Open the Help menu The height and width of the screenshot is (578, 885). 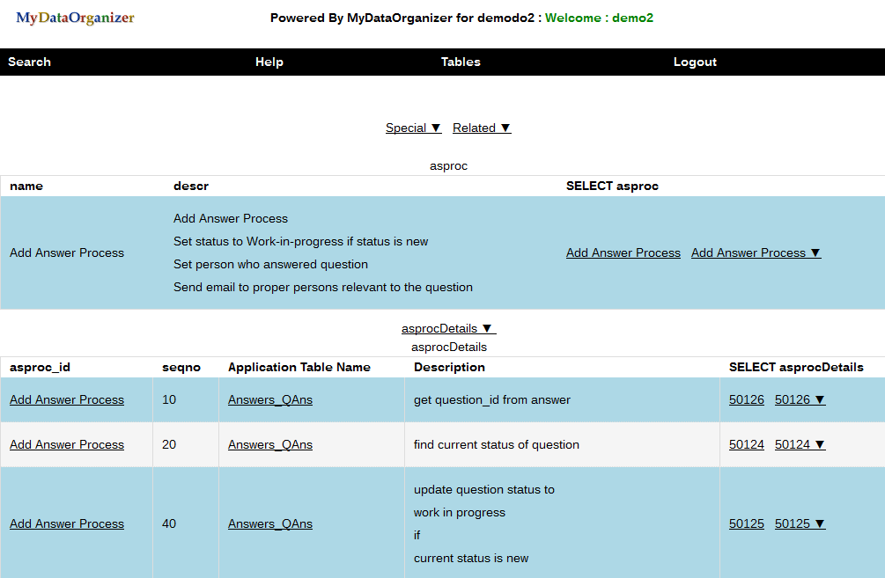point(269,62)
